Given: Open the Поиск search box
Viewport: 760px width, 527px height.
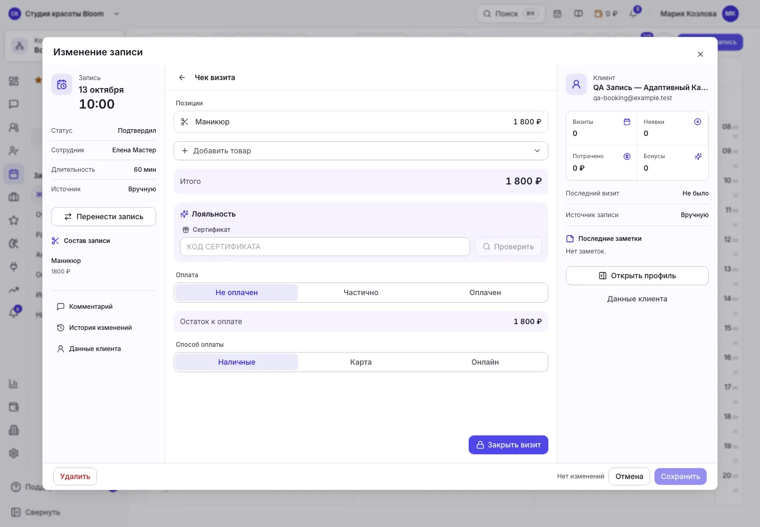Looking at the screenshot, I should (510, 14).
